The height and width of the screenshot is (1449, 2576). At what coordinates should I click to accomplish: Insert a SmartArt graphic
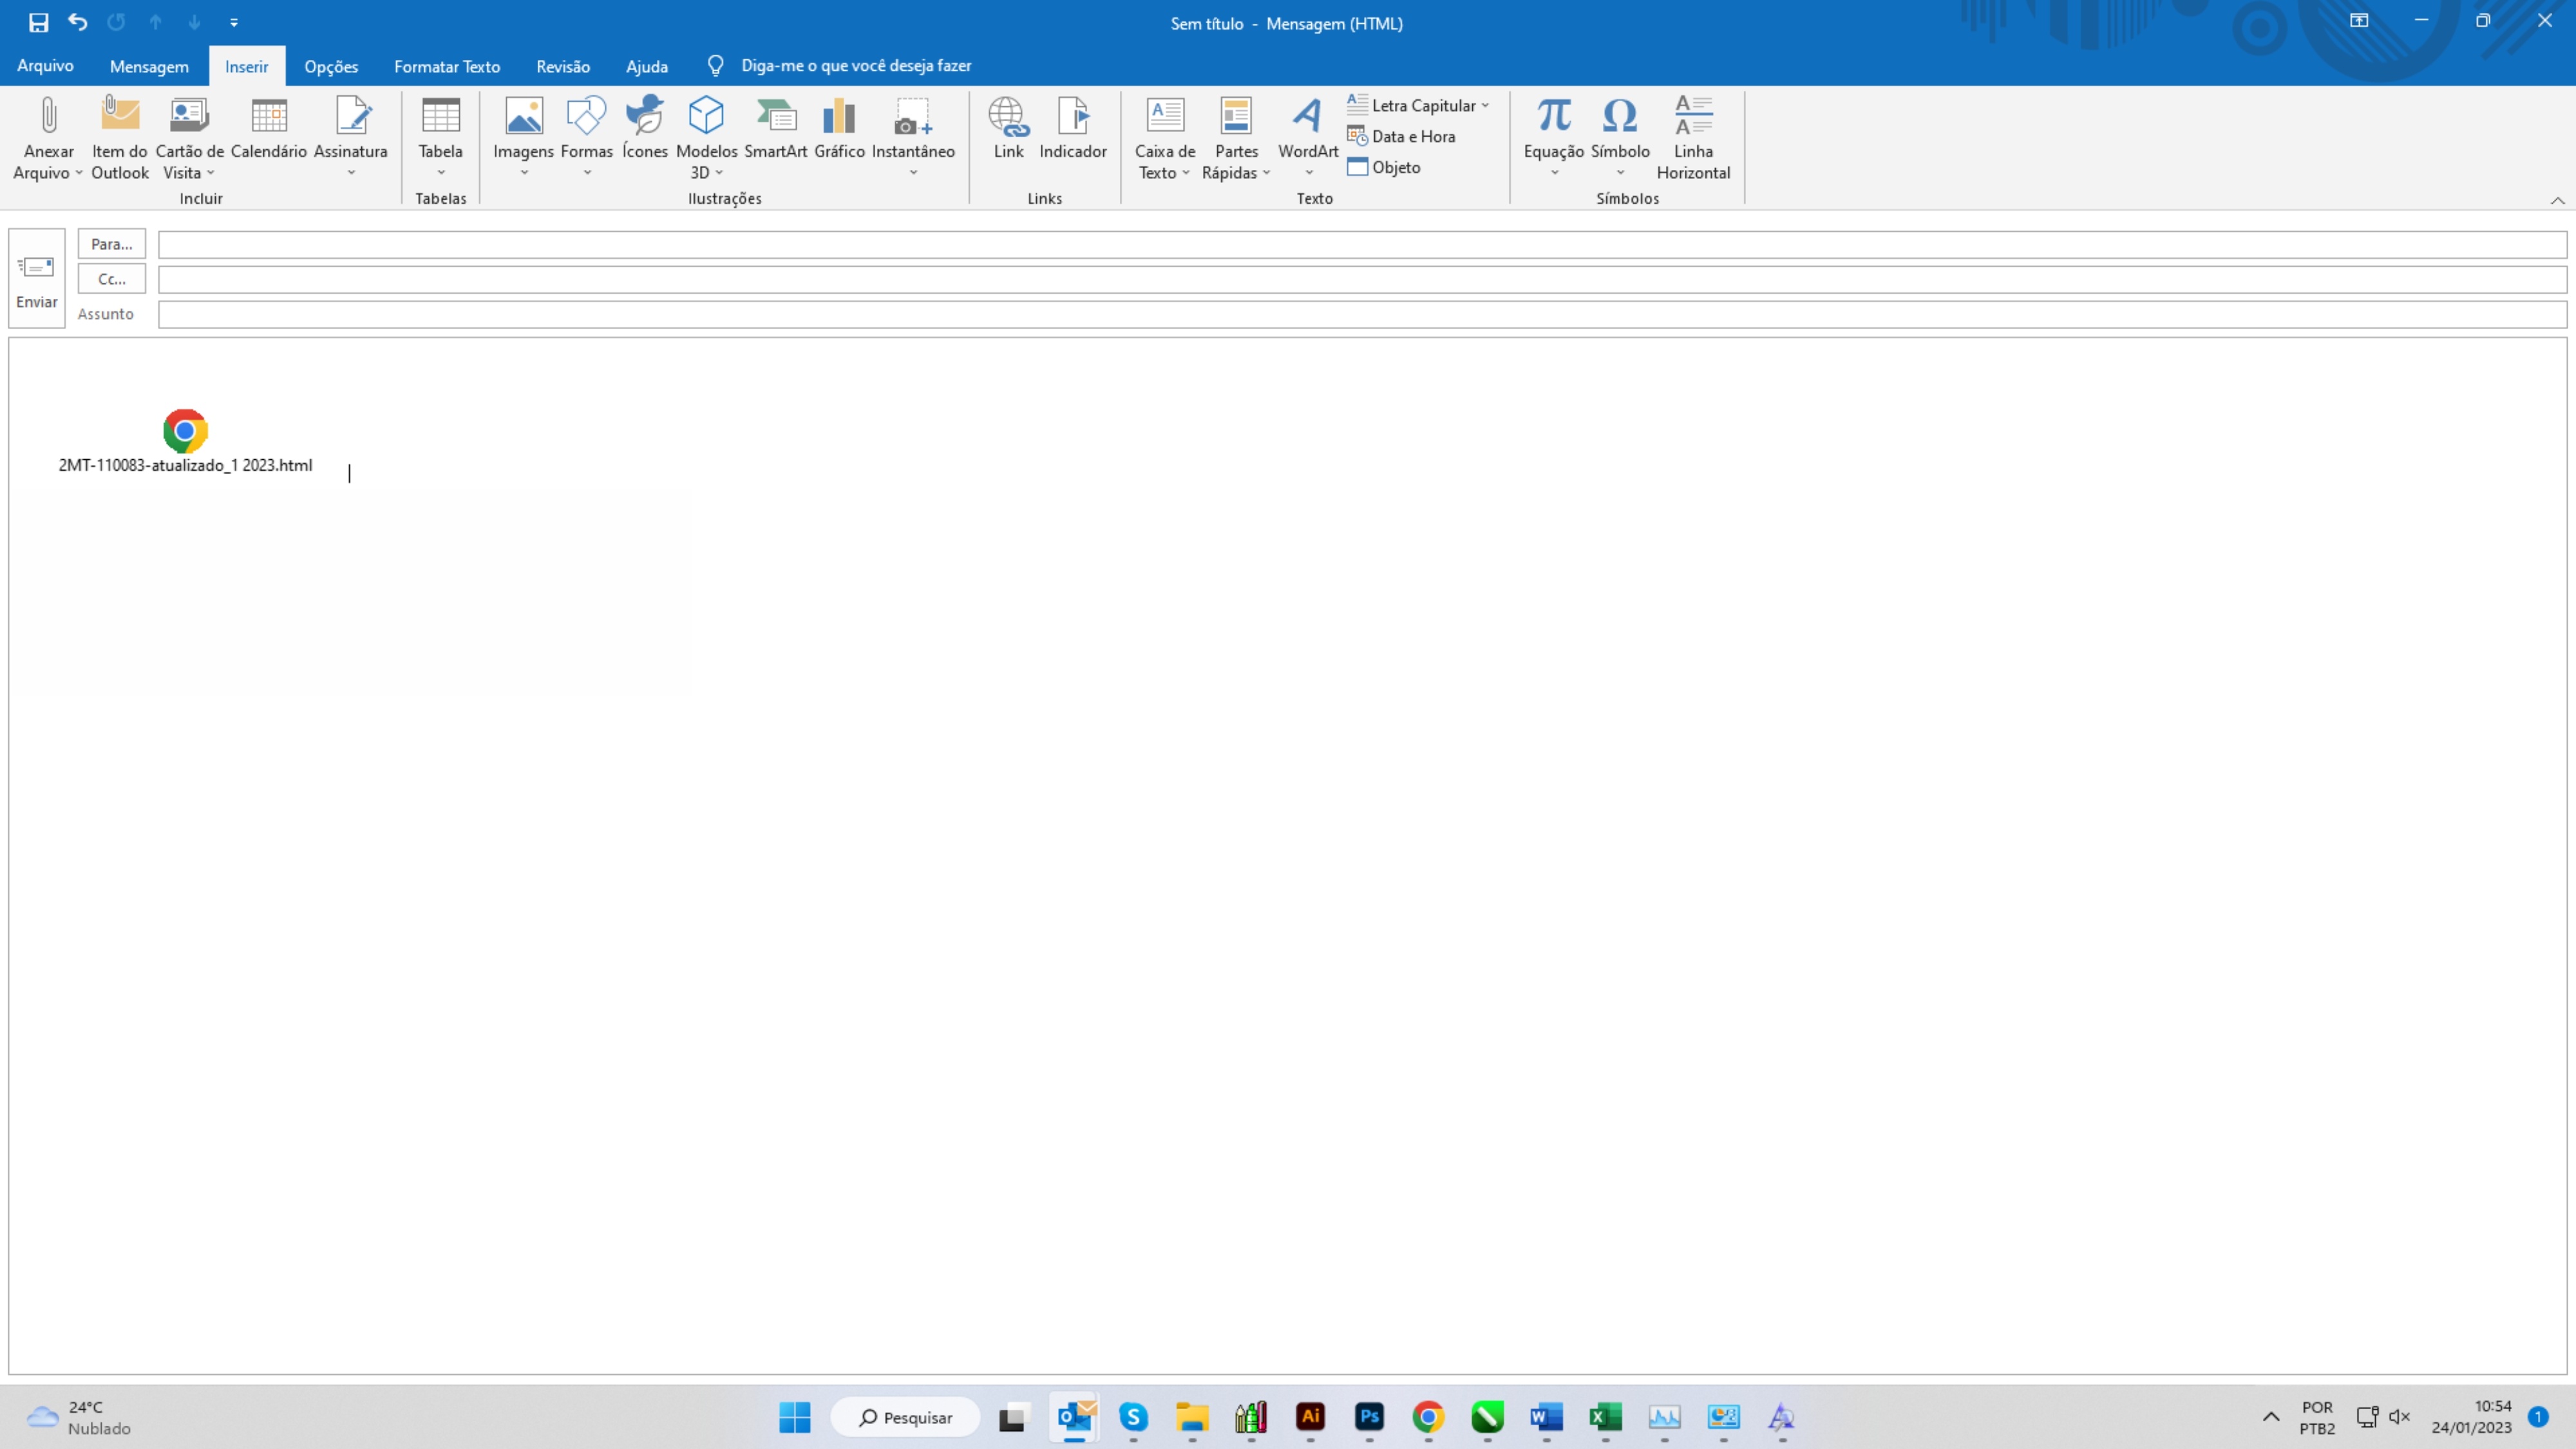pyautogui.click(x=776, y=128)
